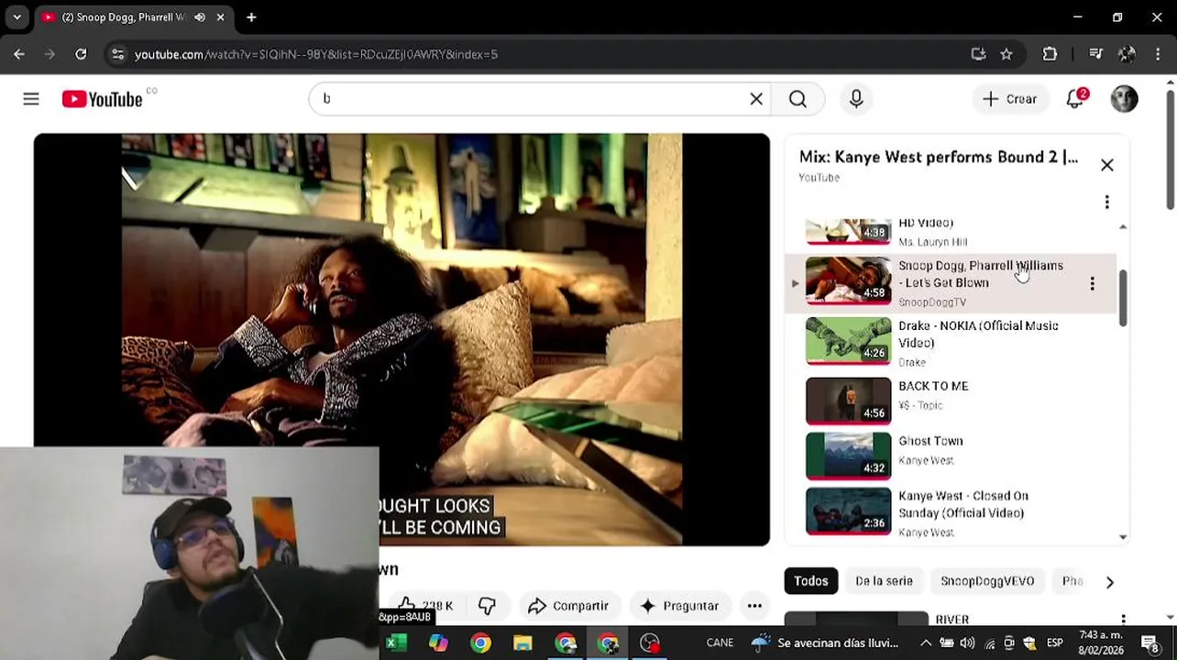Close the Mix playlist panel
This screenshot has width=1177, height=660.
pyautogui.click(x=1107, y=165)
